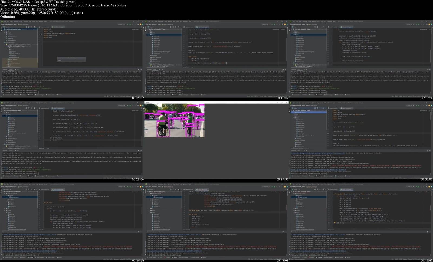Collapse the root project folder in the 00:05:32 frame
The image size is (433, 262).
click(3, 29)
